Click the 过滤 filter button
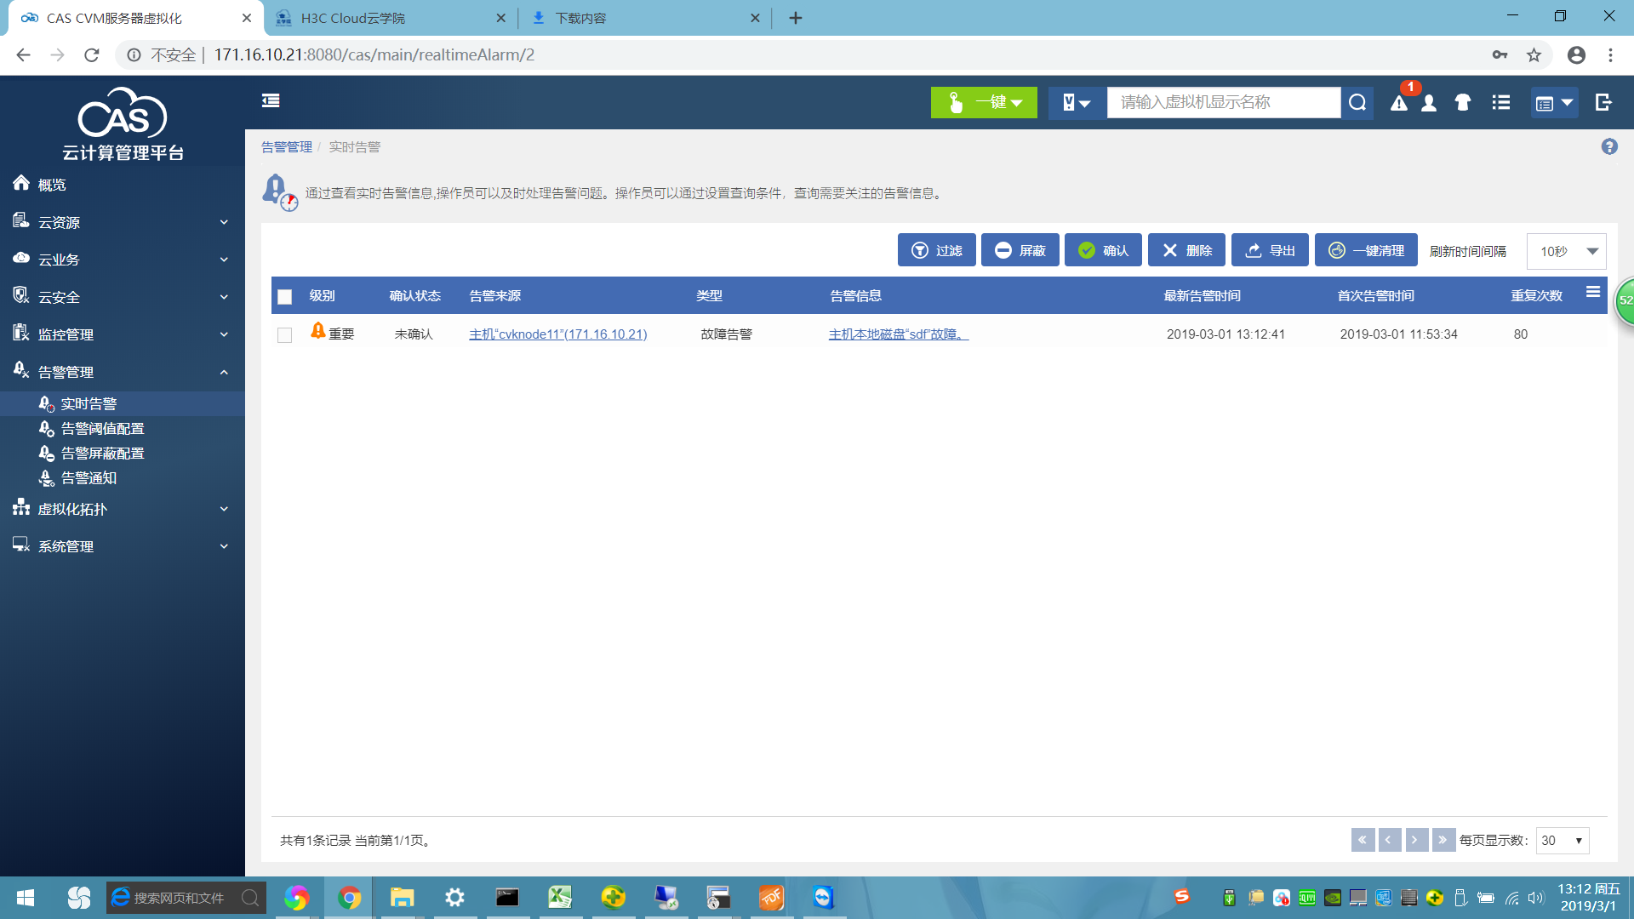1634x919 pixels. click(936, 250)
